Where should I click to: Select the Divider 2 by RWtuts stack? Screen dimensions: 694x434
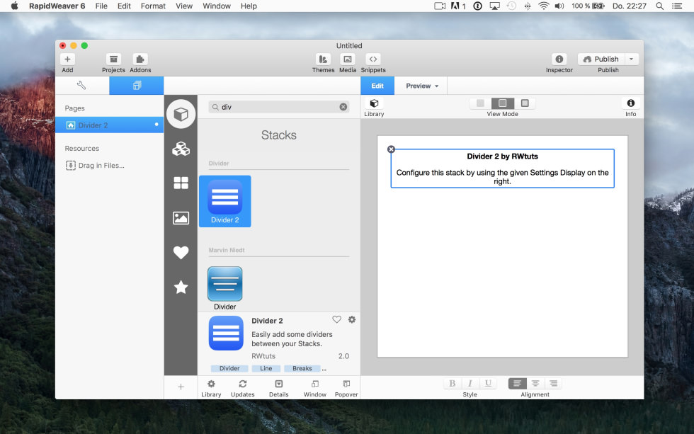click(x=502, y=169)
